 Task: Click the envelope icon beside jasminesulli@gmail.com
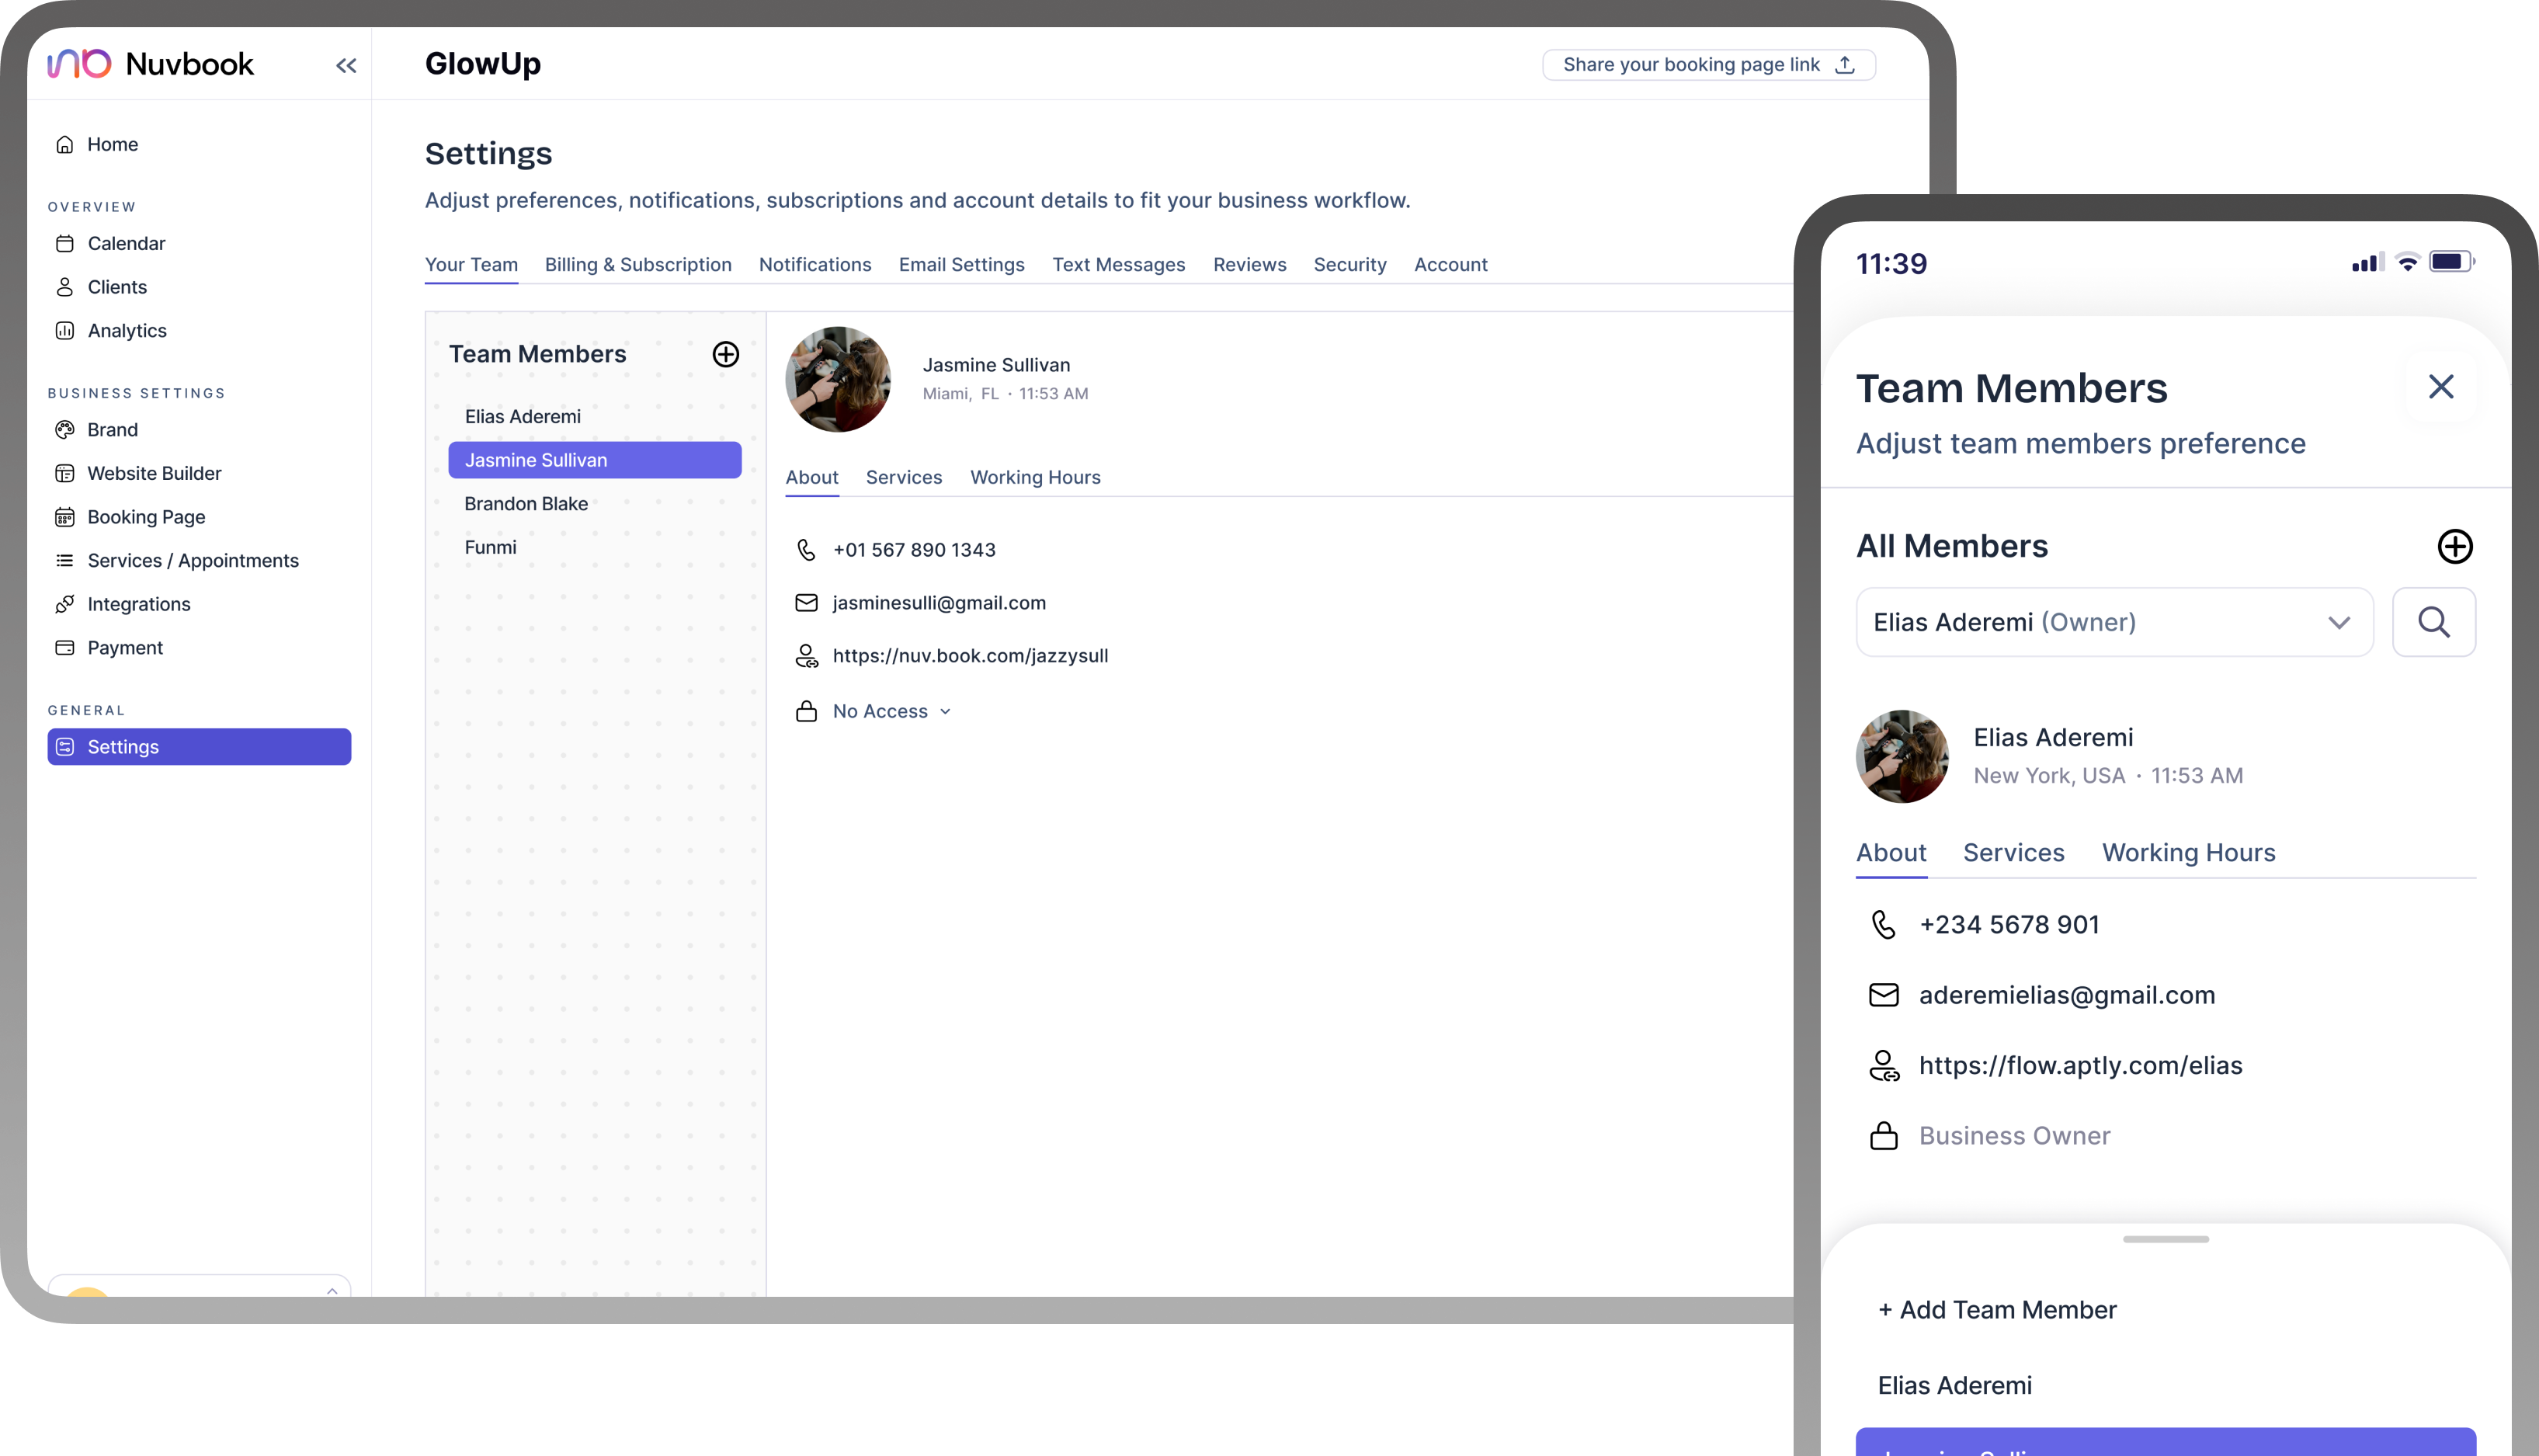pyautogui.click(x=806, y=603)
